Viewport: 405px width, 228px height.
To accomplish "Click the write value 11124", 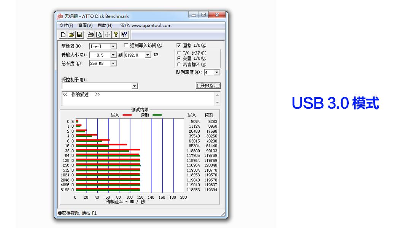I will coord(194,126).
